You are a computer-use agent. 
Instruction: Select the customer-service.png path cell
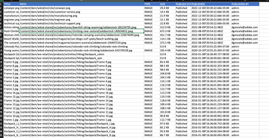tap(81, 12)
